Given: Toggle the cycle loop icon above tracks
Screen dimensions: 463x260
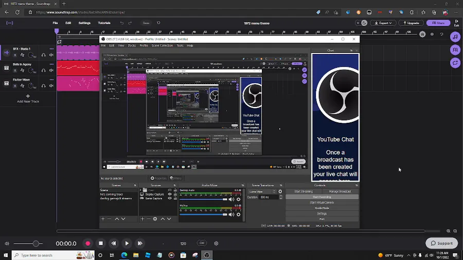Looking at the screenshot, I should (x=59, y=42).
